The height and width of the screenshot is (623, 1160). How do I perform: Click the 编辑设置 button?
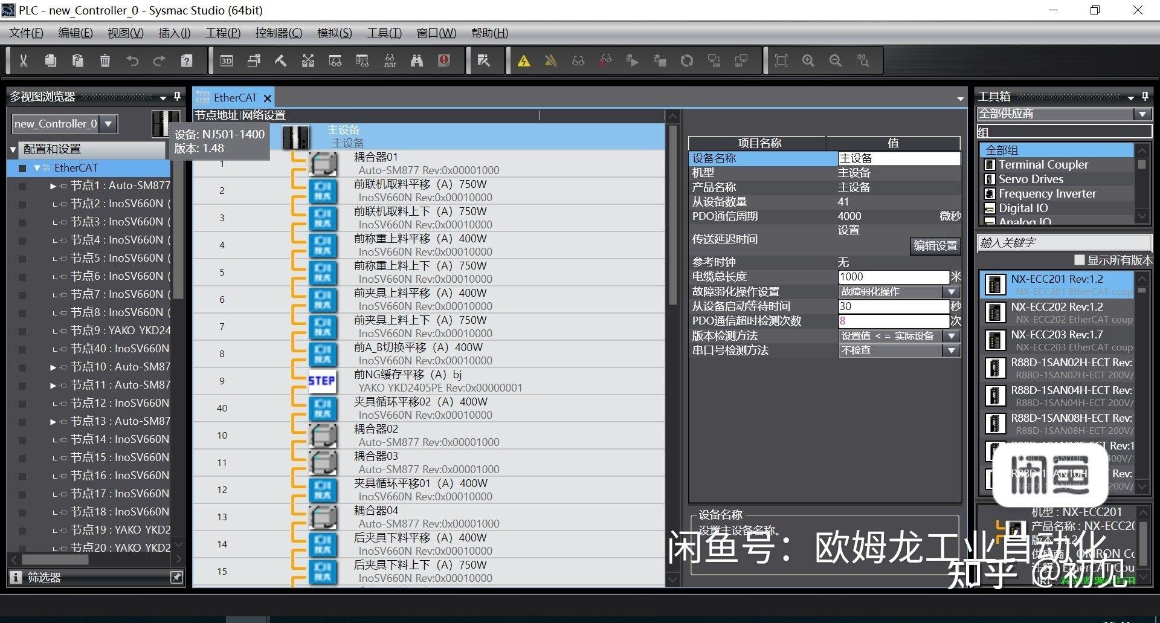point(935,246)
